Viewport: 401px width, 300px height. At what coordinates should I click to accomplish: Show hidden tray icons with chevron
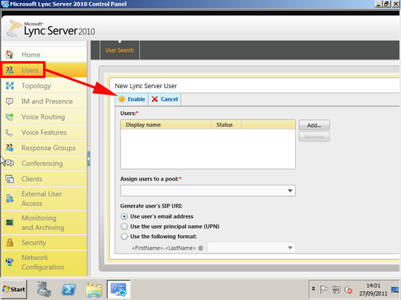[x=314, y=289]
